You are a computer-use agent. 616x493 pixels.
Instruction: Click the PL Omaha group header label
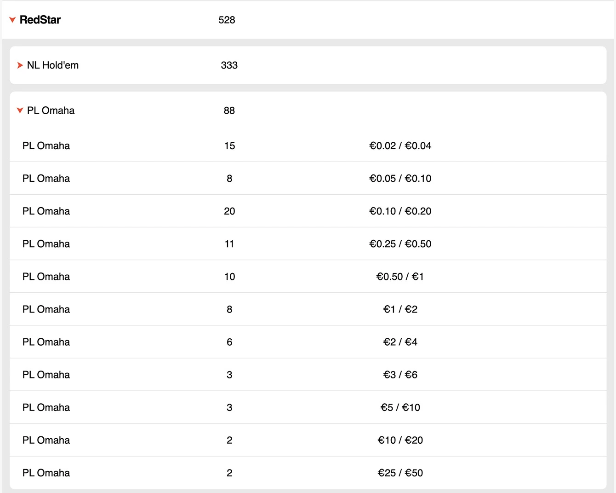click(51, 110)
